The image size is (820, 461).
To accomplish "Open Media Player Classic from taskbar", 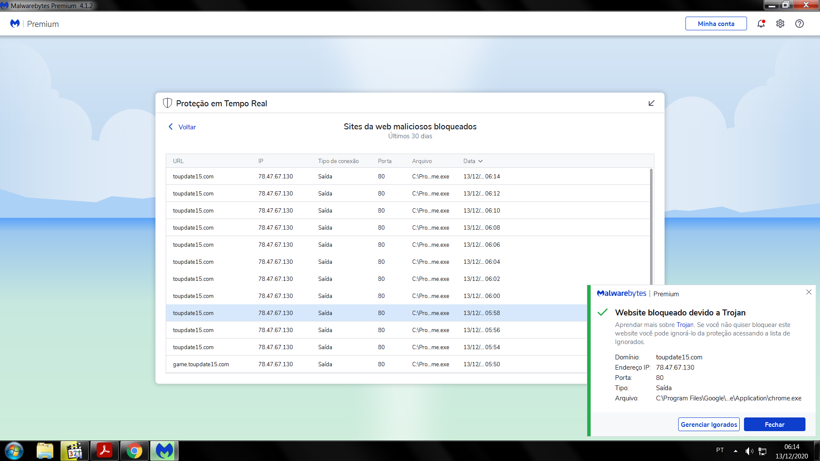I will click(75, 451).
